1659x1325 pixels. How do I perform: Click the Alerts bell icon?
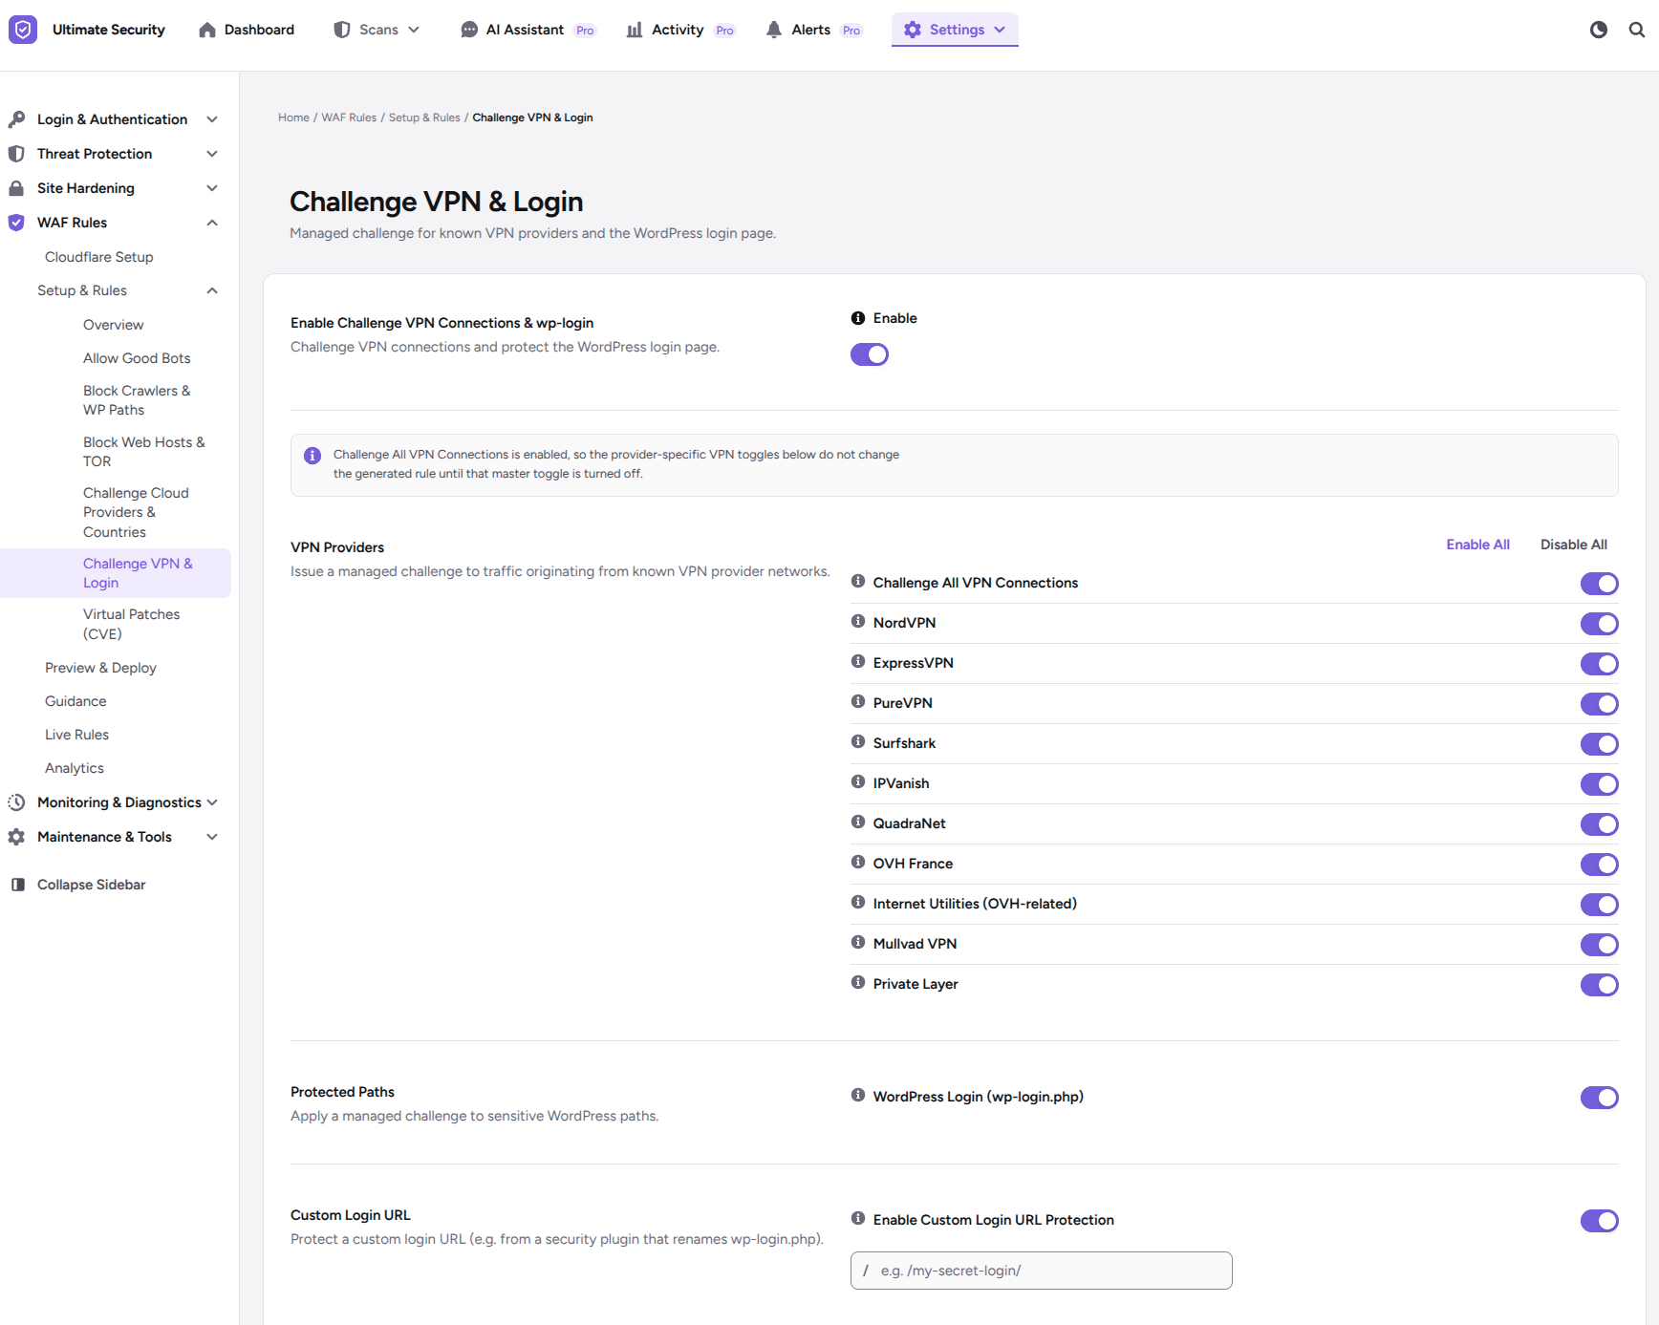tap(774, 30)
